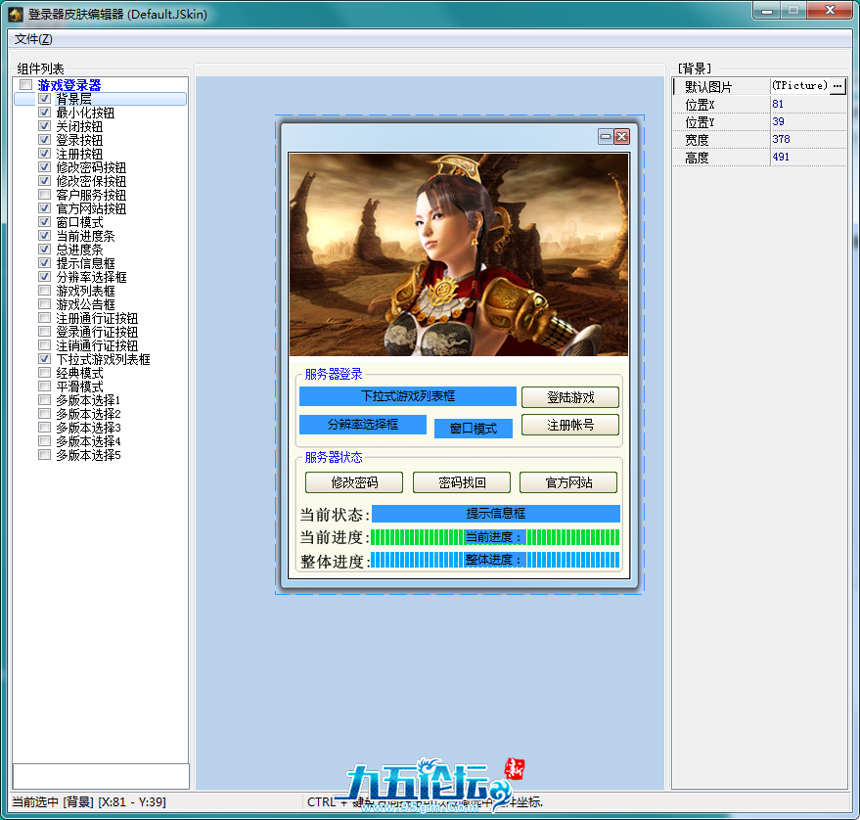The width and height of the screenshot is (860, 820).
Task: Click the 窗口模式 placeholder in preview
Action: [474, 429]
